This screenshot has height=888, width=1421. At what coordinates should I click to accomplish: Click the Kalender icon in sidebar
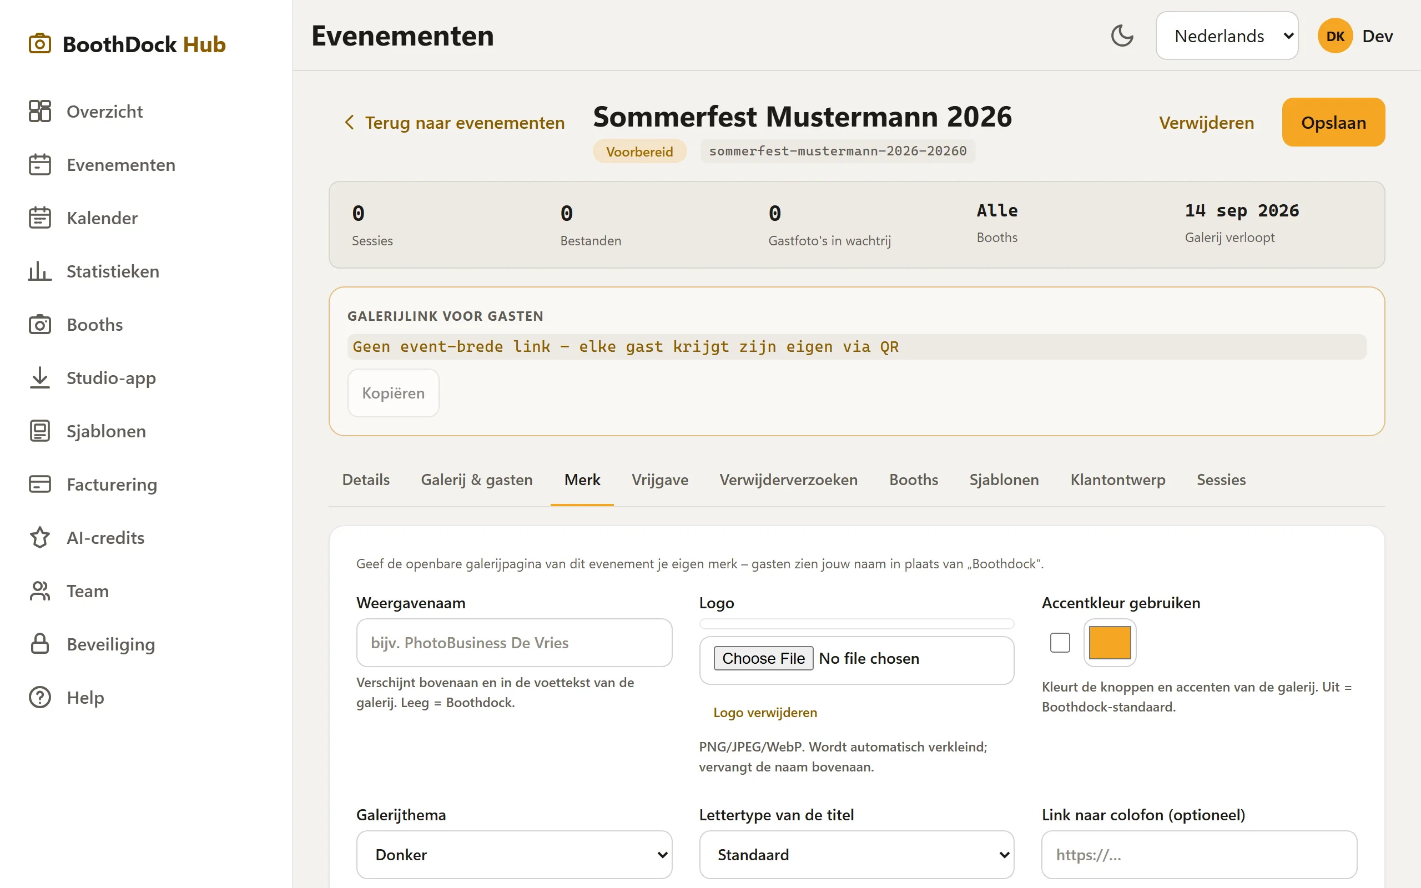(40, 218)
